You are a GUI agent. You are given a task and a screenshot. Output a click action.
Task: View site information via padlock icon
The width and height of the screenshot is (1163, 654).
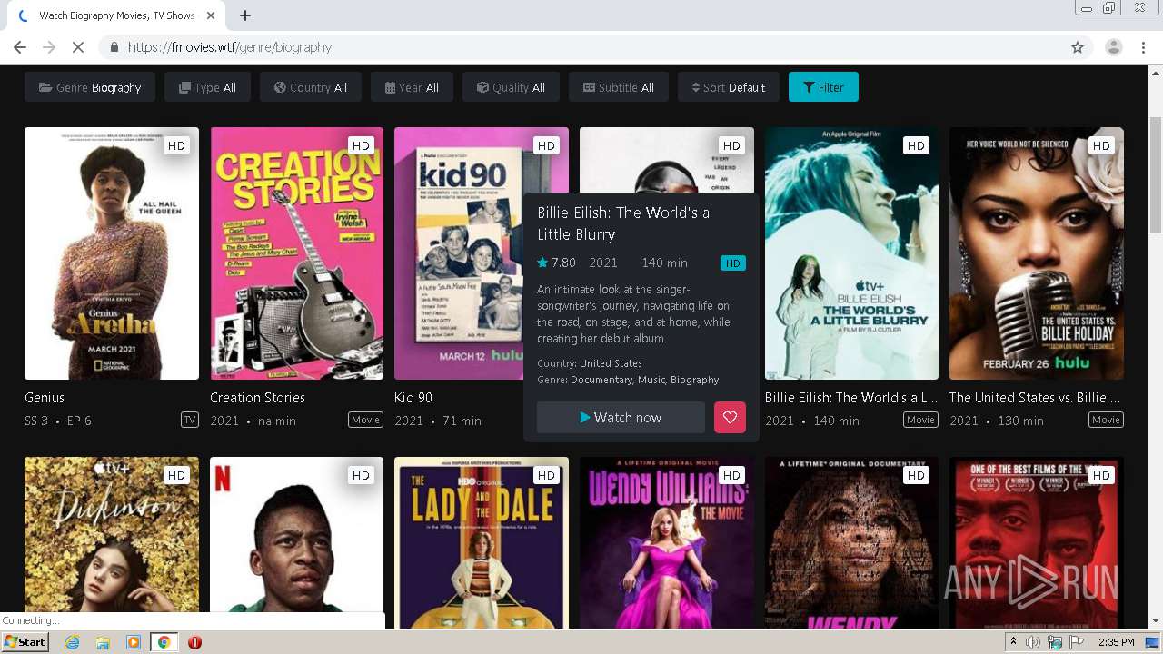click(114, 47)
